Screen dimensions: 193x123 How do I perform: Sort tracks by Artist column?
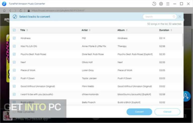pyautogui.click(x=86, y=30)
